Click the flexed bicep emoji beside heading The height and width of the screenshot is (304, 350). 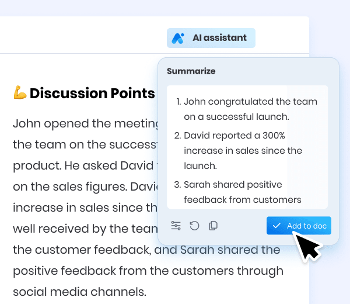pos(19,93)
